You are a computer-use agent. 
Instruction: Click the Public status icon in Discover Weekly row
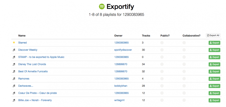(162, 50)
